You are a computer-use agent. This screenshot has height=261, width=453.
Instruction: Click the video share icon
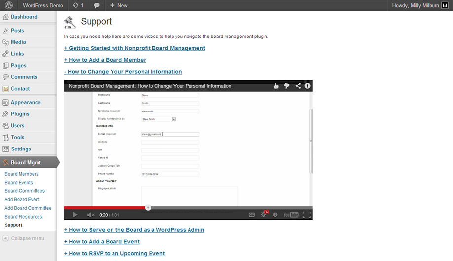pyautogui.click(x=298, y=86)
